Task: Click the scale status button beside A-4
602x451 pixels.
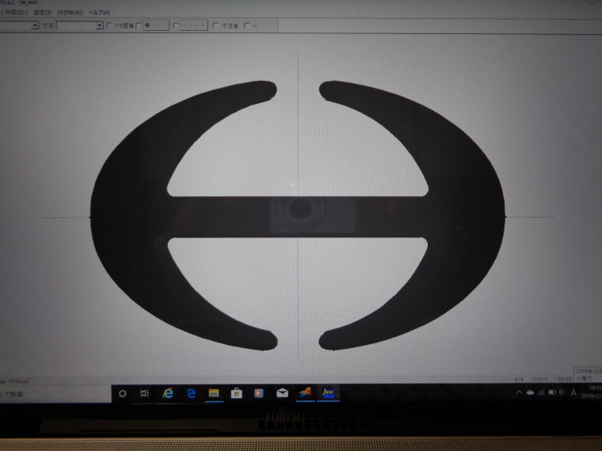Action: click(x=540, y=379)
